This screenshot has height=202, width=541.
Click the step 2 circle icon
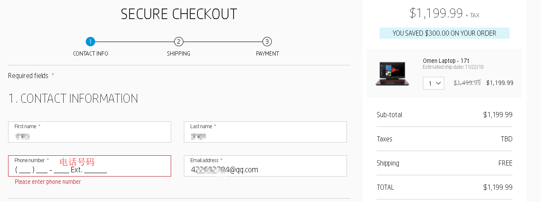[179, 42]
